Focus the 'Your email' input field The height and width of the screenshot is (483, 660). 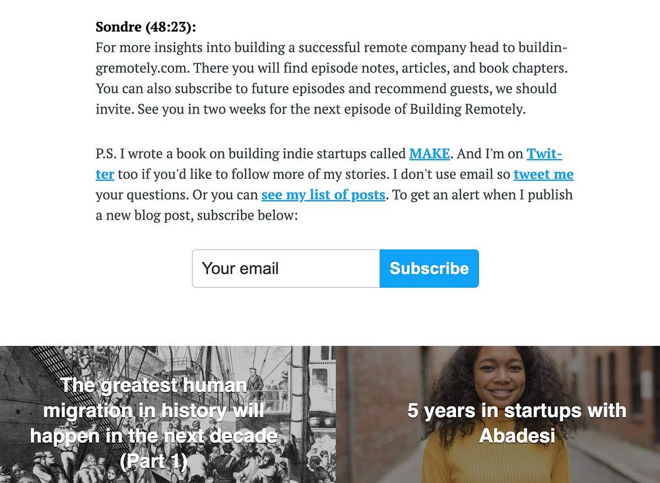point(286,269)
